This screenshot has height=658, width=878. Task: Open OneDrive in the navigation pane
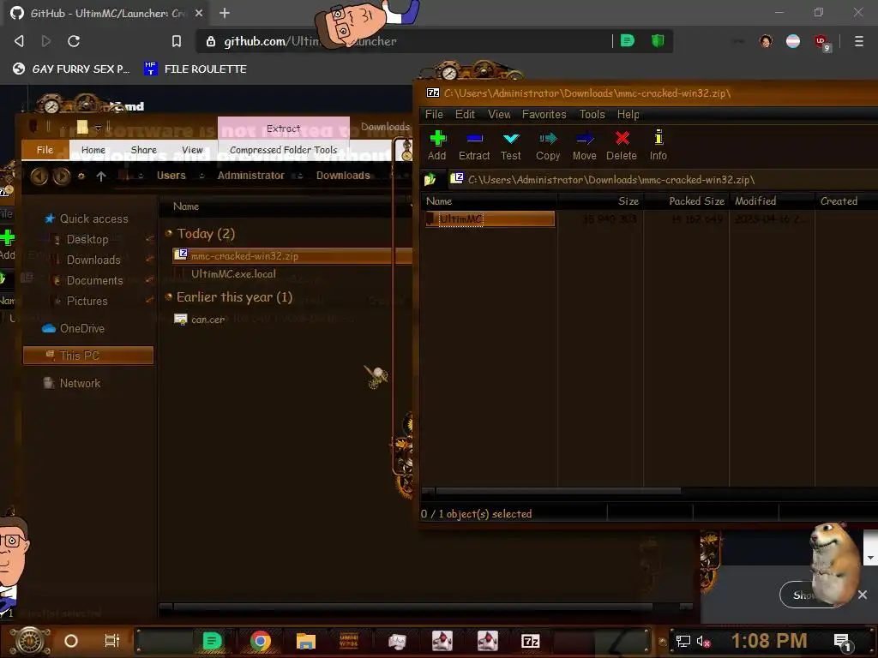(81, 328)
